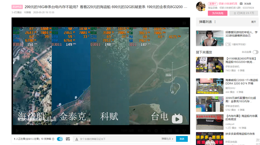Open the danmaku font style A icon
Image resolution: width=260 pixels, height=145 pixels.
[x=77, y=139]
